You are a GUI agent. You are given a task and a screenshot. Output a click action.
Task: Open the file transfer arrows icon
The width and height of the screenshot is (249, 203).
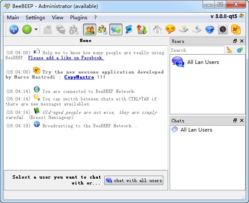tap(142, 29)
